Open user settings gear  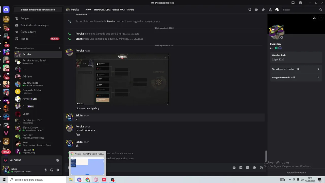tap(58, 170)
